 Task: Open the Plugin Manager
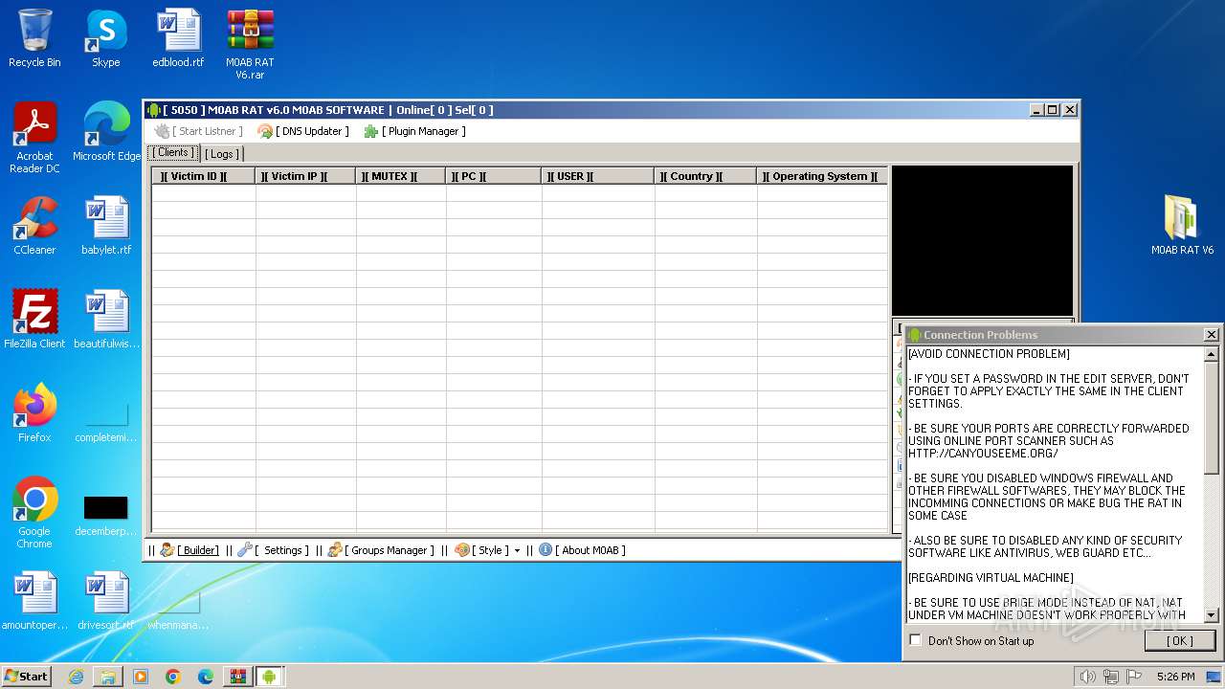click(414, 131)
